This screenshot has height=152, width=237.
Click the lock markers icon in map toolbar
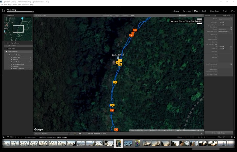coord(75,134)
